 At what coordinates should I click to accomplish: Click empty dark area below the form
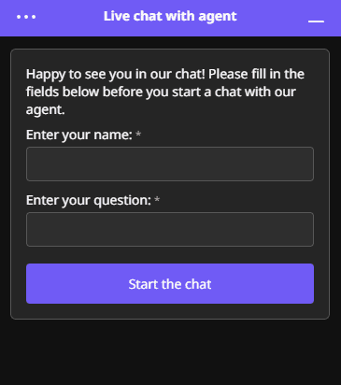(x=170, y=352)
